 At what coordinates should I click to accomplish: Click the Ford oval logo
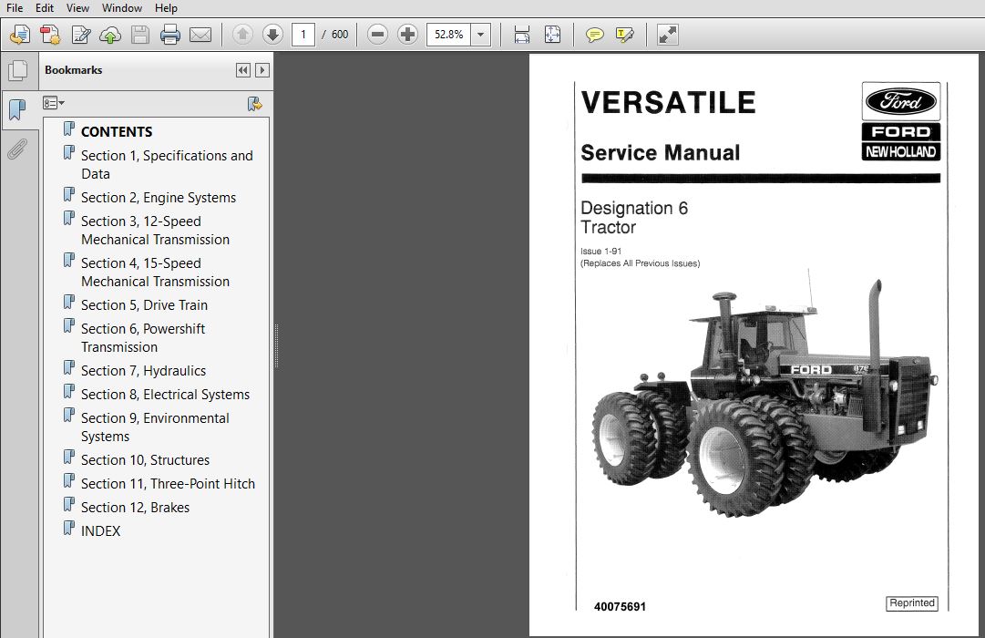[901, 101]
